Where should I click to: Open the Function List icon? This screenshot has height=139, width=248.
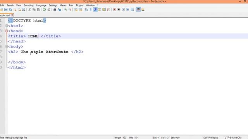point(108,10)
